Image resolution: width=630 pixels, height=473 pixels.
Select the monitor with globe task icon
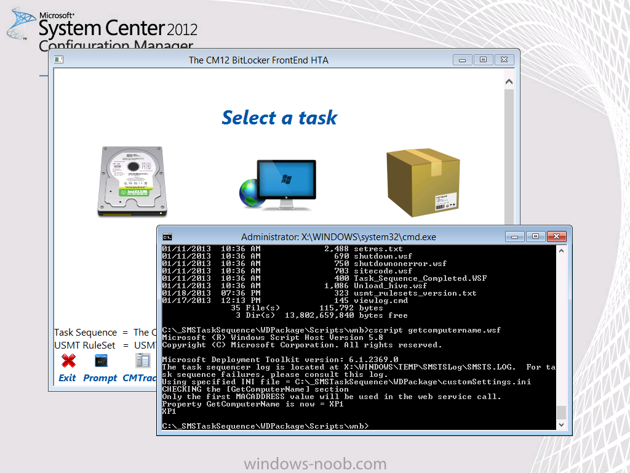[277, 185]
